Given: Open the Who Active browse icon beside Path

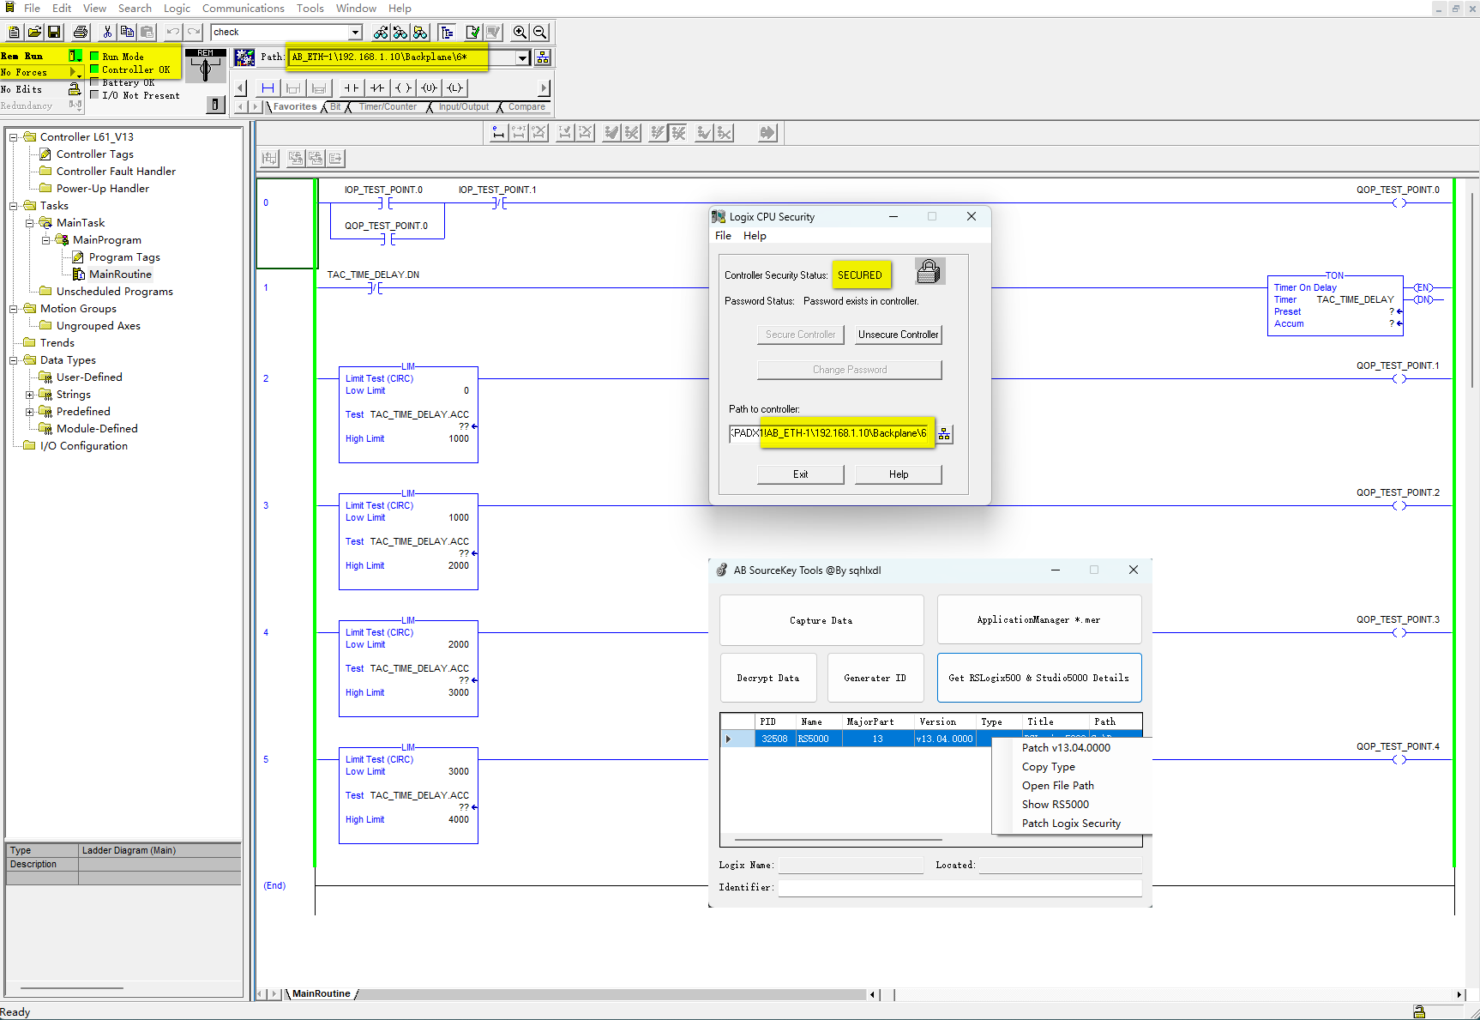Looking at the screenshot, I should tap(543, 57).
